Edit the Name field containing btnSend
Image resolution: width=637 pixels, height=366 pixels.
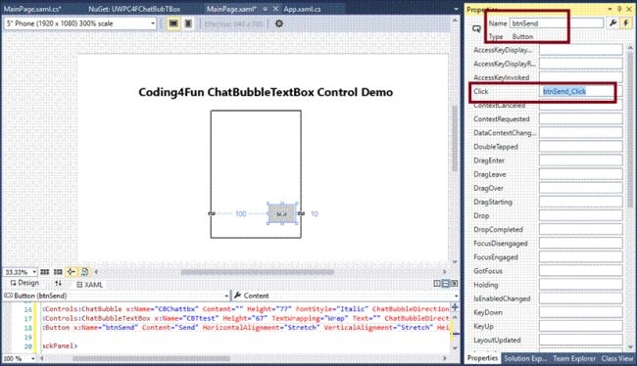tap(557, 23)
